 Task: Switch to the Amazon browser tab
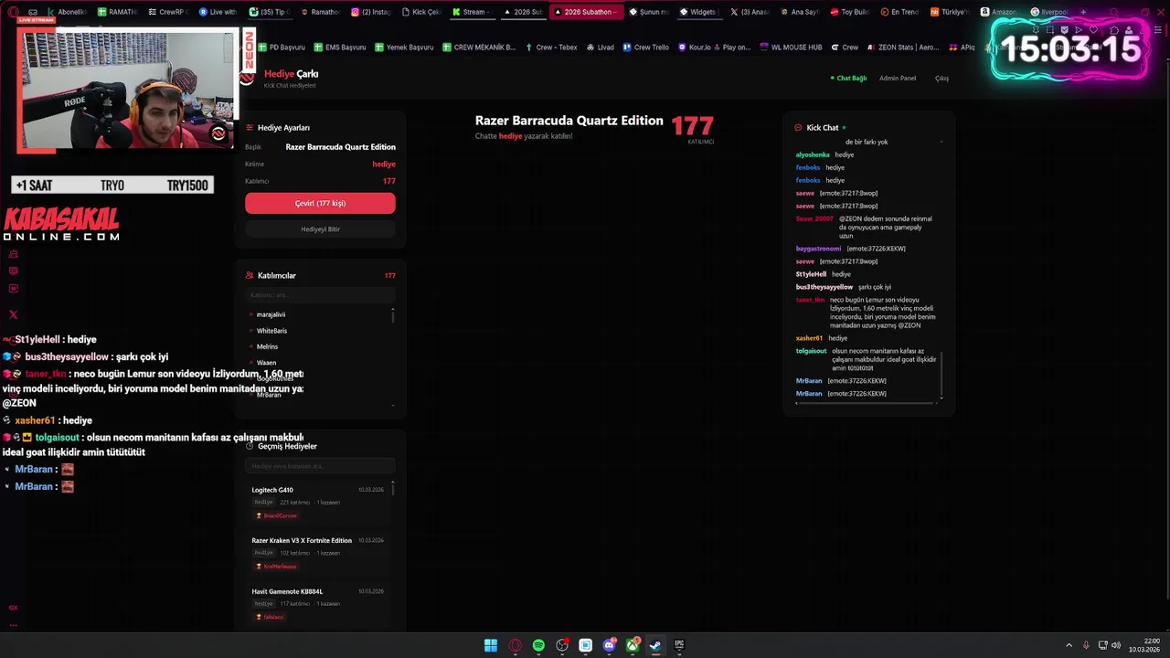coord(1001,12)
